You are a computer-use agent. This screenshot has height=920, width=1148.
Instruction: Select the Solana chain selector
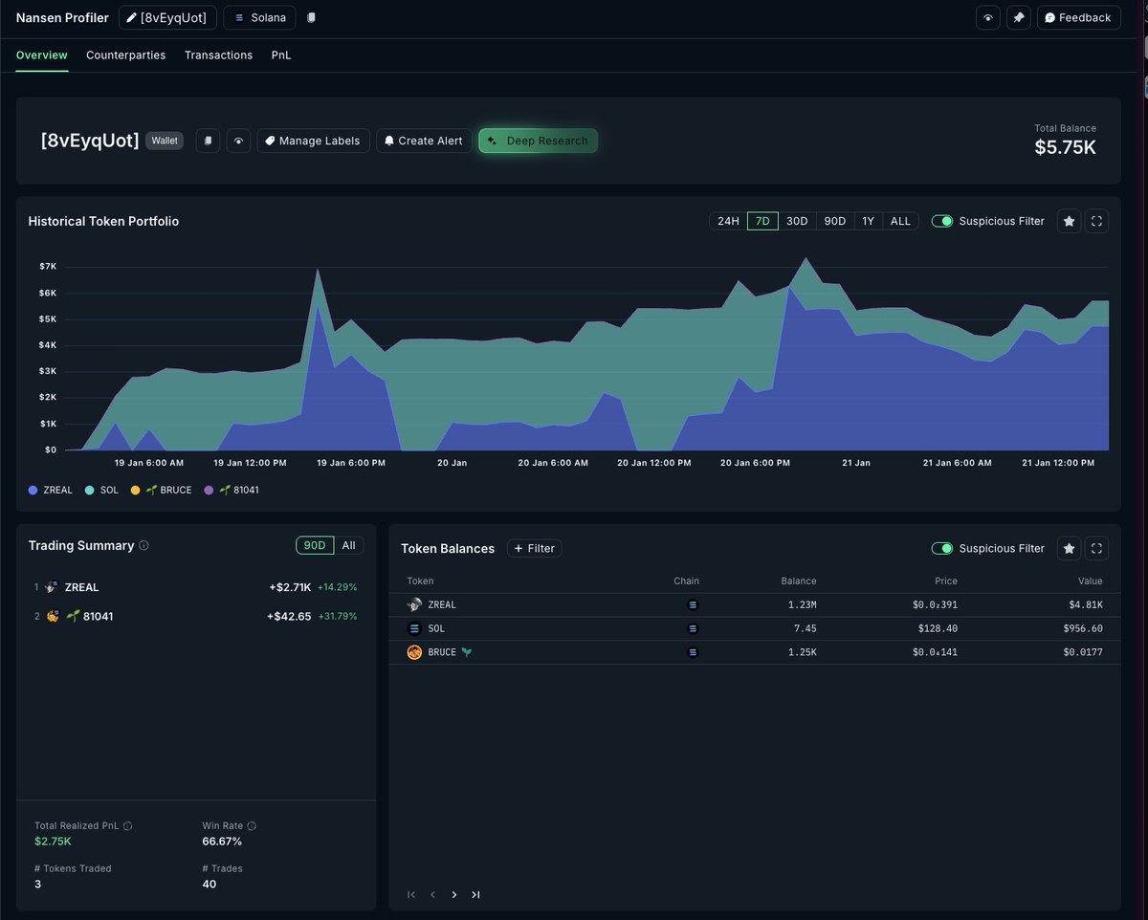pyautogui.click(x=260, y=18)
